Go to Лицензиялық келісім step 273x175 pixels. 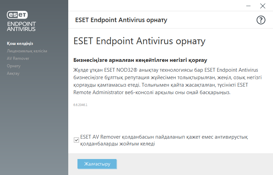[x=27, y=51]
